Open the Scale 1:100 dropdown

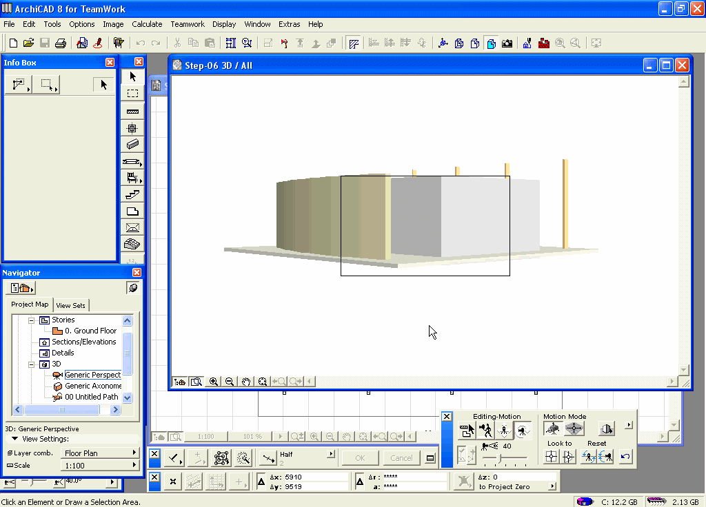(100, 466)
